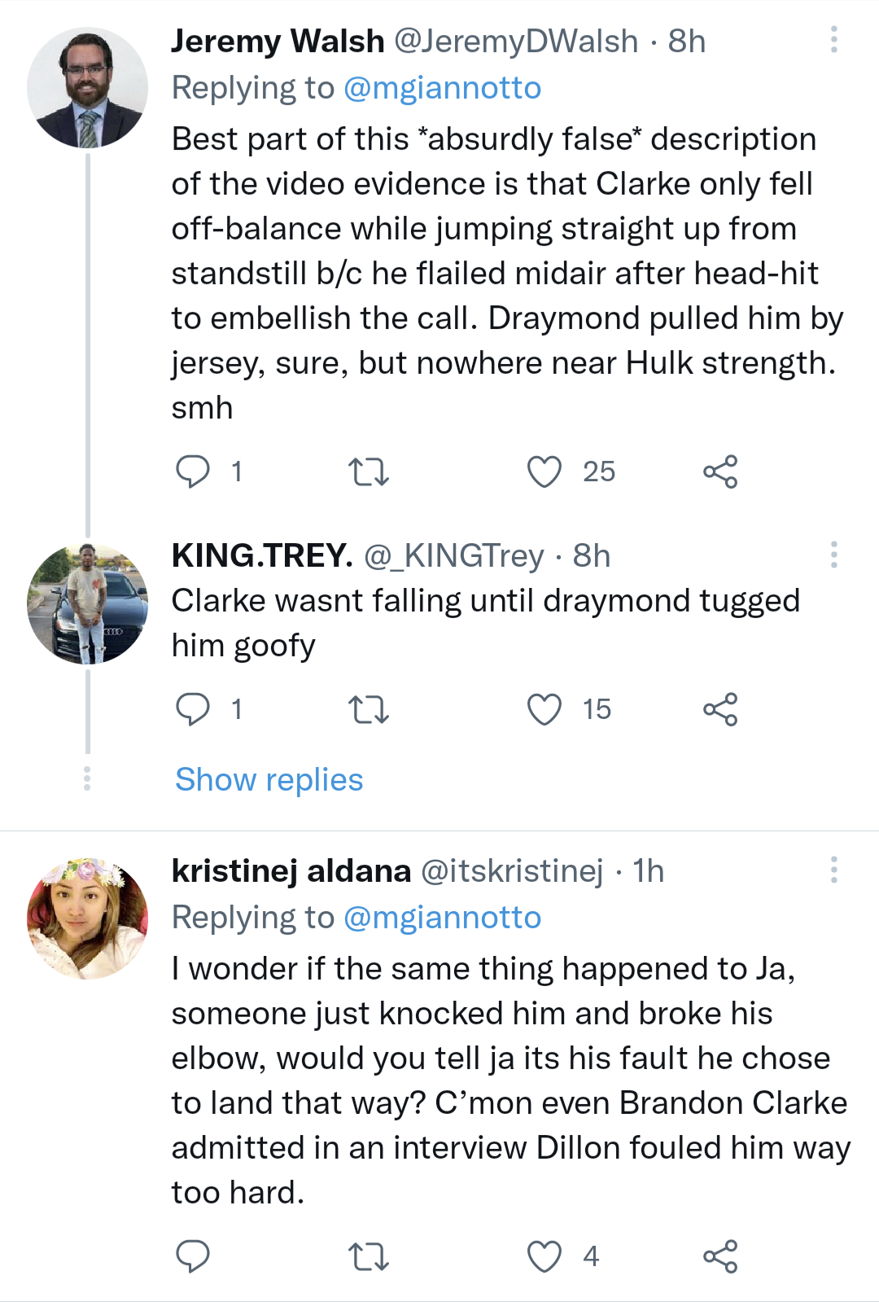Like kristinej aldana's tweet
This screenshot has height=1302, width=879.
[x=544, y=1256]
